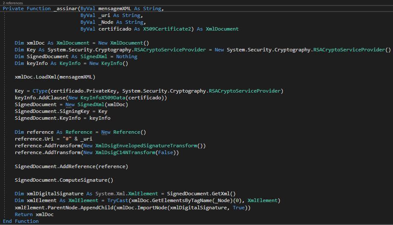Click KeyInfo property in SignedDocument.KeyInfo assignment
Image resolution: width=393 pixels, height=225 pixels.
tap(70, 118)
